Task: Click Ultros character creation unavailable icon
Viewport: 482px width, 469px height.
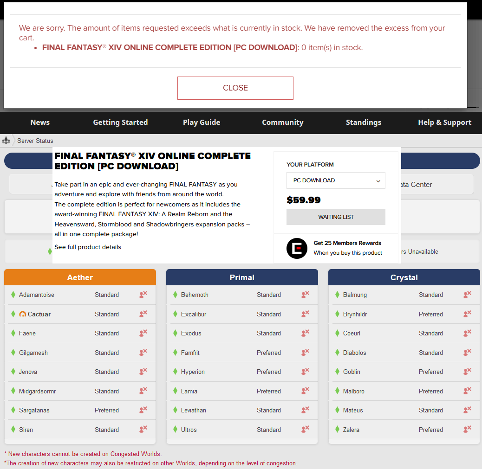Action: click(305, 429)
